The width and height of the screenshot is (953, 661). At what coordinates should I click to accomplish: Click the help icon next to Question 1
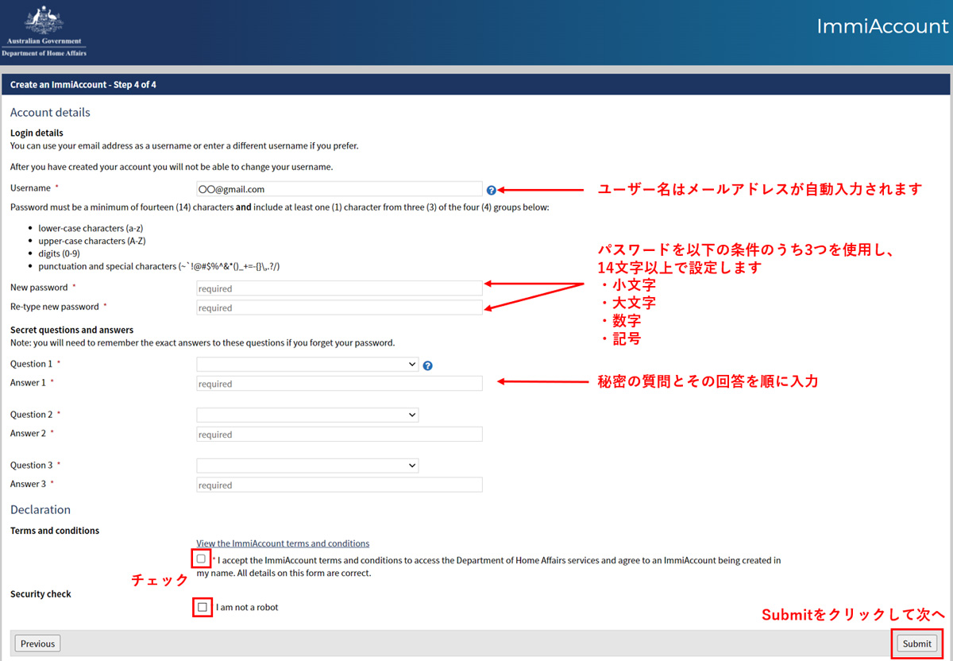click(x=428, y=365)
